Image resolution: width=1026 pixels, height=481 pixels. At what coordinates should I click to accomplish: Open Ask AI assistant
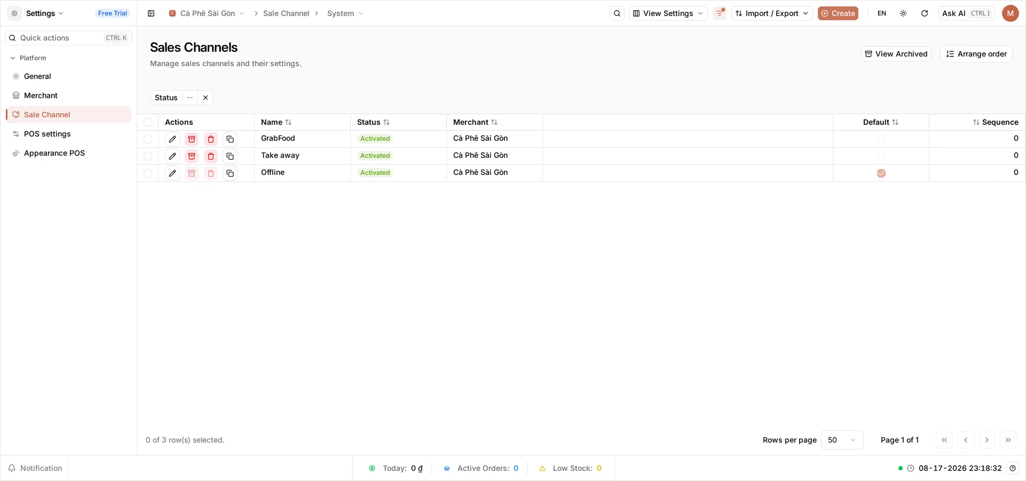[967, 13]
